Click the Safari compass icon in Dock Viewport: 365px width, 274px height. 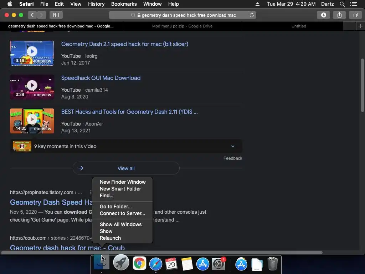[155, 264]
